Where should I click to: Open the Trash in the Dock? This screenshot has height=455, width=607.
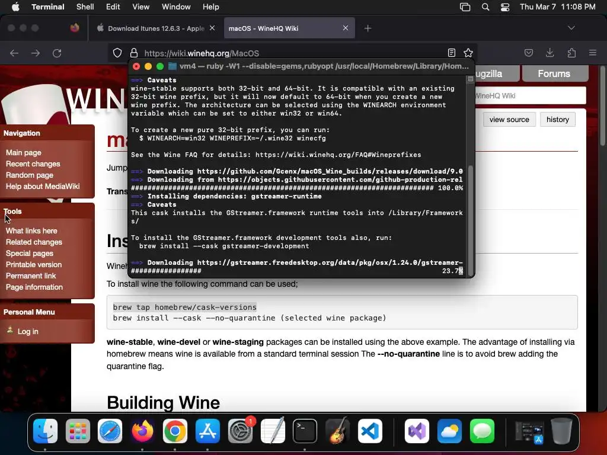click(562, 431)
